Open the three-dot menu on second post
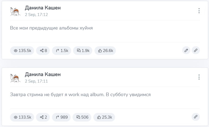 coord(199,77)
